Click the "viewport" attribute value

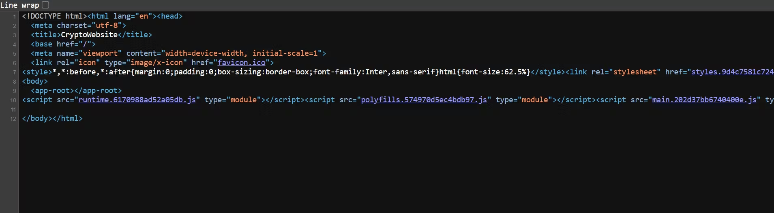[100, 53]
